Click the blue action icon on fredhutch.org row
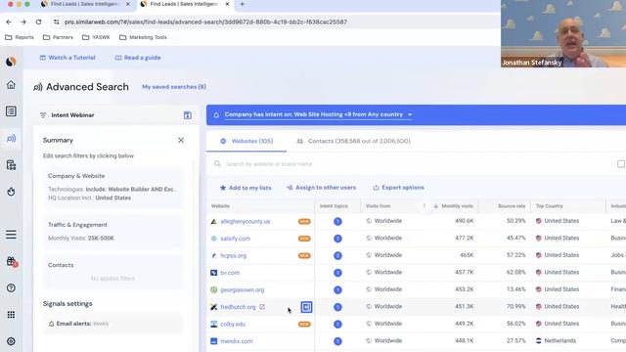 (x=306, y=307)
